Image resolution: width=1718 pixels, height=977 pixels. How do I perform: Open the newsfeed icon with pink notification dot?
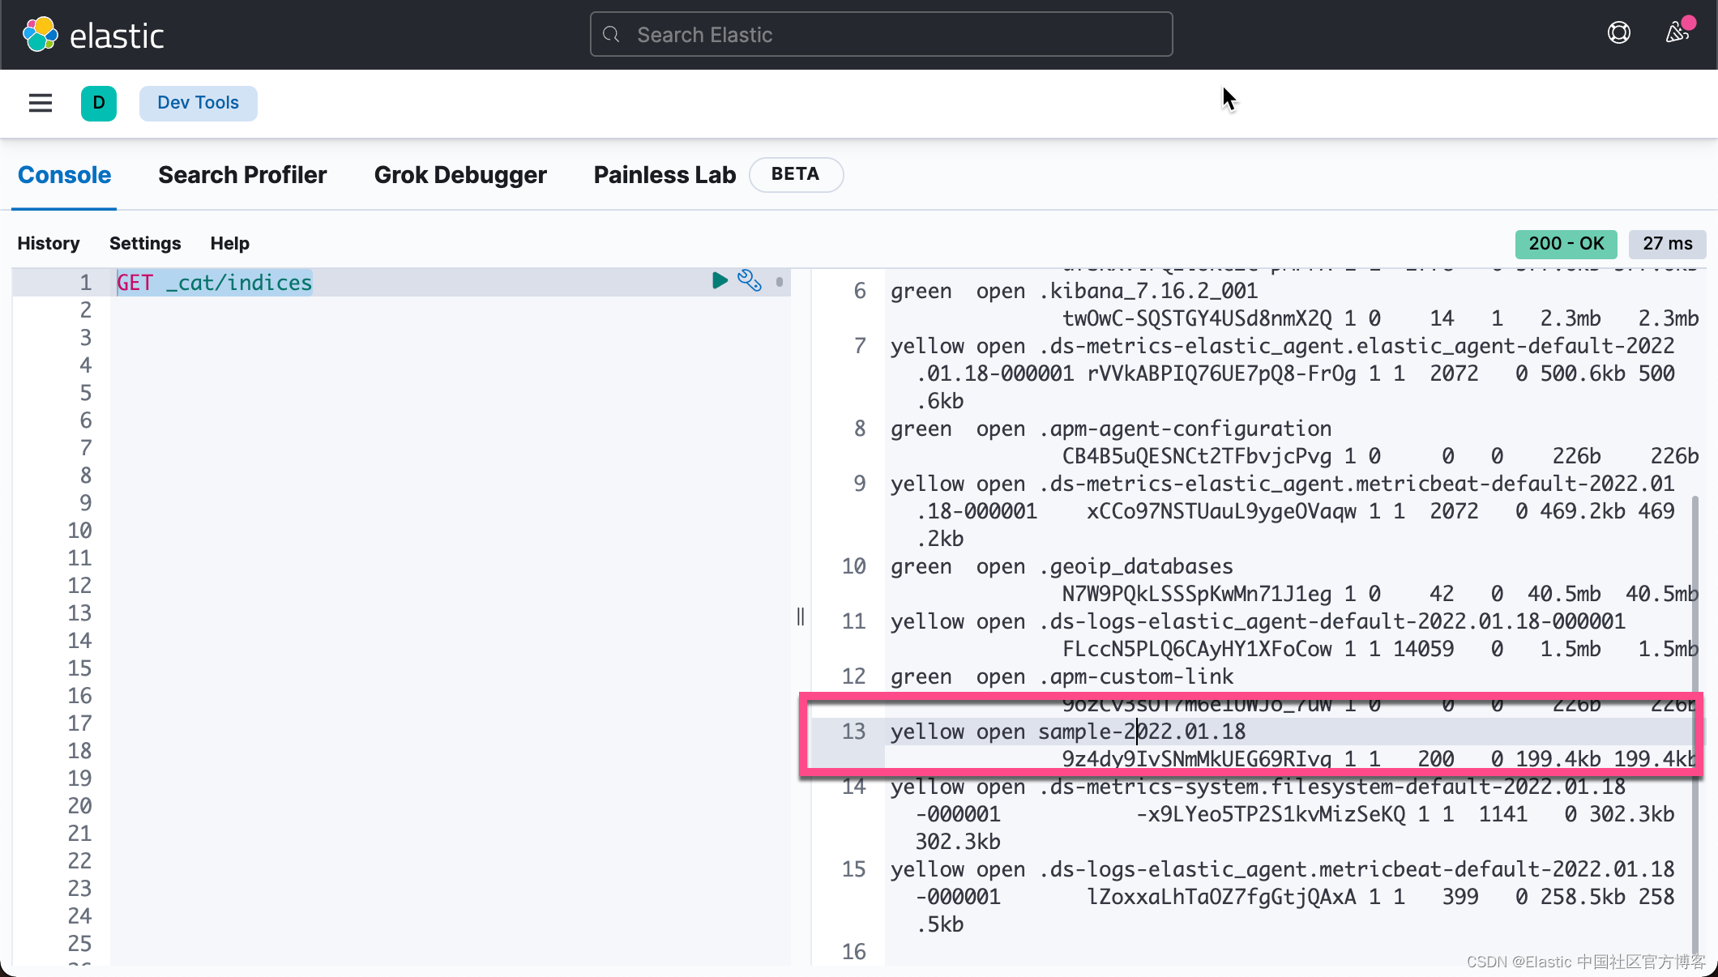pos(1677,32)
